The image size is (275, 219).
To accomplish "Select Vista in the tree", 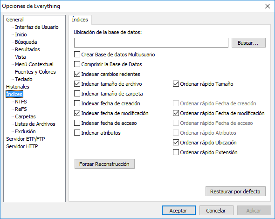I will (x=21, y=57).
